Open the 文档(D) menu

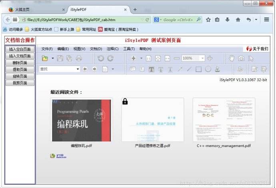coord(96,49)
